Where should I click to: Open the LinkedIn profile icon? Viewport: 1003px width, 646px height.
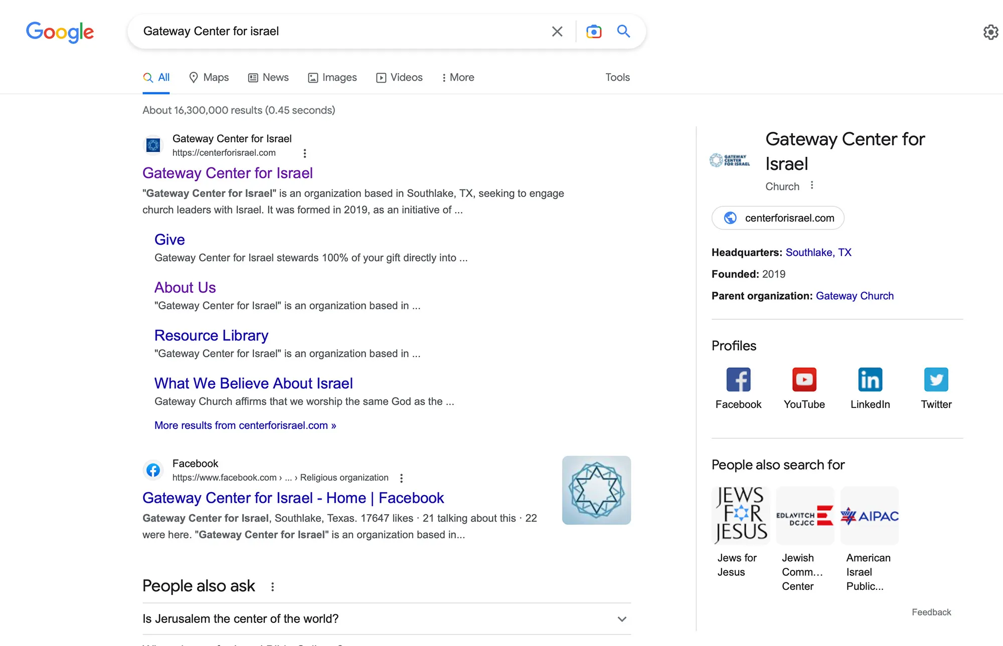pyautogui.click(x=870, y=380)
